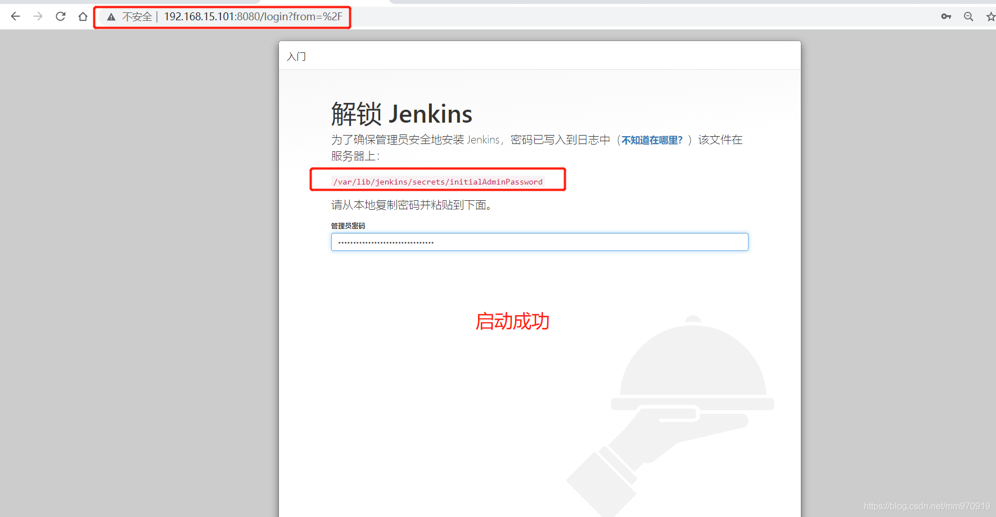Screen dimensions: 996x517
Task: Click the "不安全" security label
Action: tap(137, 17)
